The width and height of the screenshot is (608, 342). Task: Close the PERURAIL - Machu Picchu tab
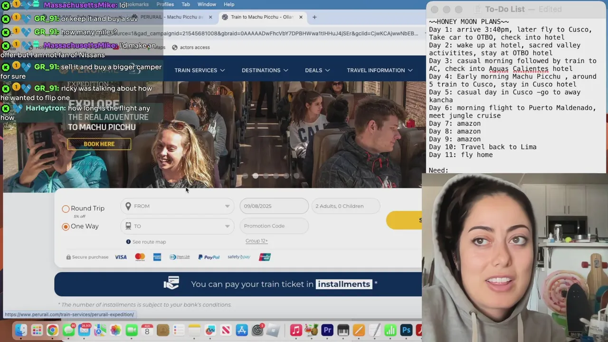click(x=210, y=17)
